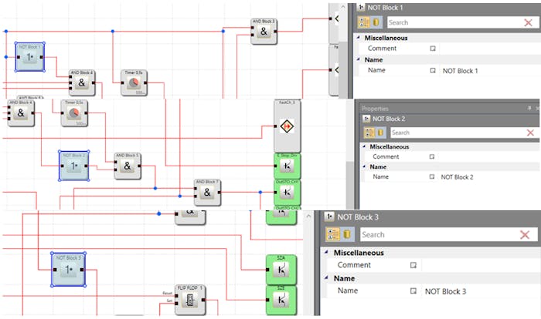This screenshot has width=541, height=319.
Task: Select AND Block 5 on the canvas
Action: tap(128, 166)
